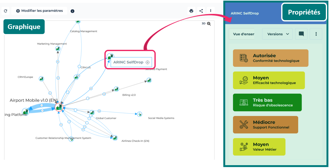
Task: Open the Versions dropdown
Action: [277, 34]
